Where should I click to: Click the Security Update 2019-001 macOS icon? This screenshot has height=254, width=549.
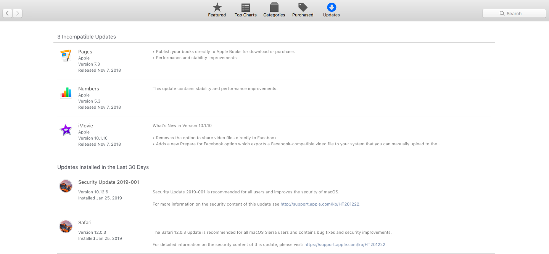(x=66, y=186)
